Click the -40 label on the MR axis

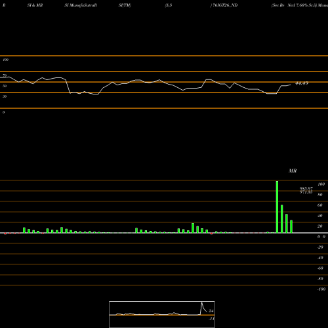(320, 258)
